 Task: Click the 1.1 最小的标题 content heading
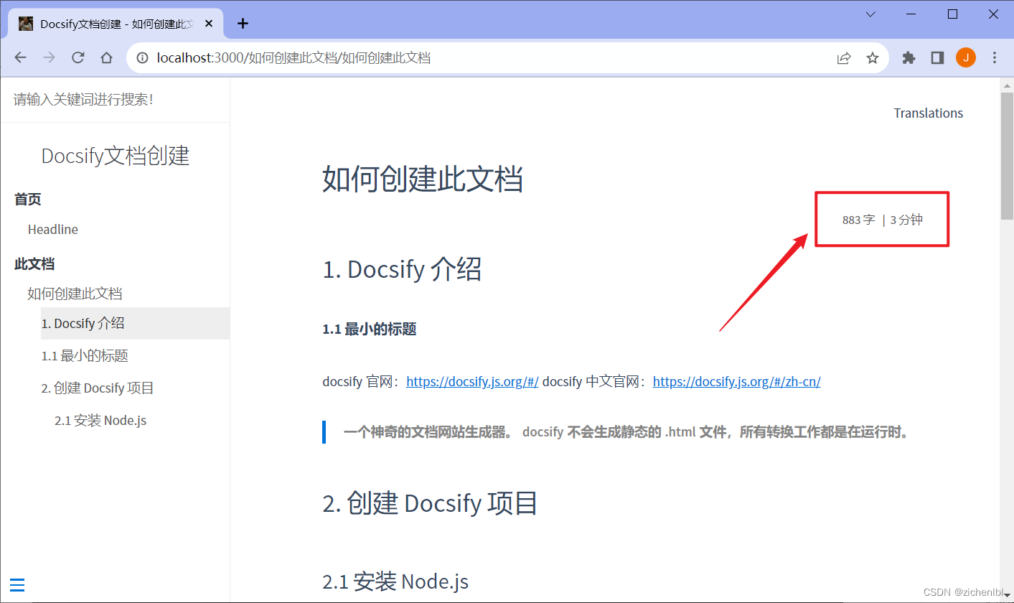pyautogui.click(x=370, y=329)
